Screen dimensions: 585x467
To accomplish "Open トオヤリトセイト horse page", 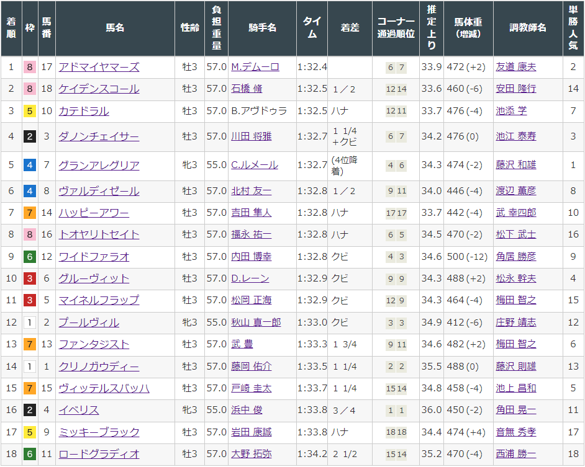I will pyautogui.click(x=99, y=234).
